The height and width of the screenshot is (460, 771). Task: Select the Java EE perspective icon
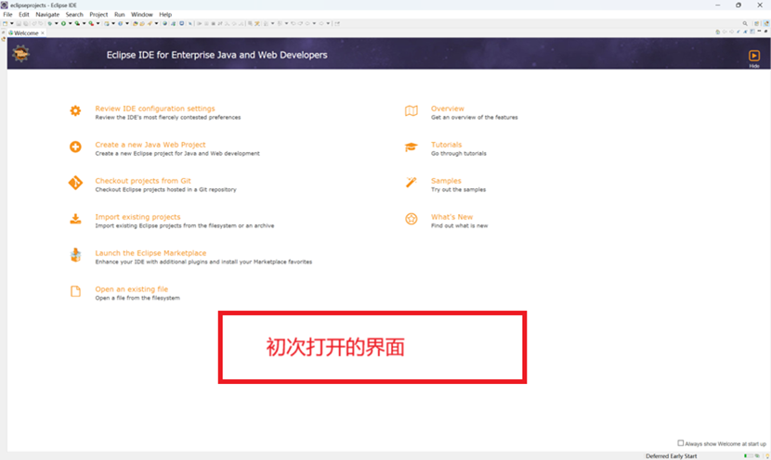click(766, 23)
